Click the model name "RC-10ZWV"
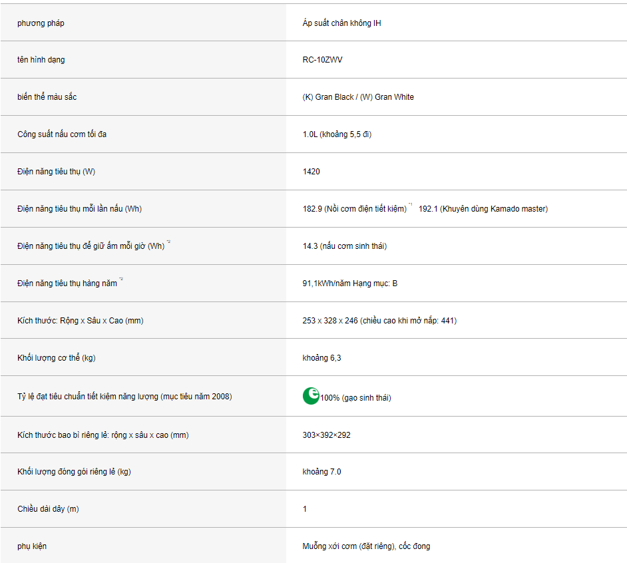The height and width of the screenshot is (563, 627). (x=323, y=60)
